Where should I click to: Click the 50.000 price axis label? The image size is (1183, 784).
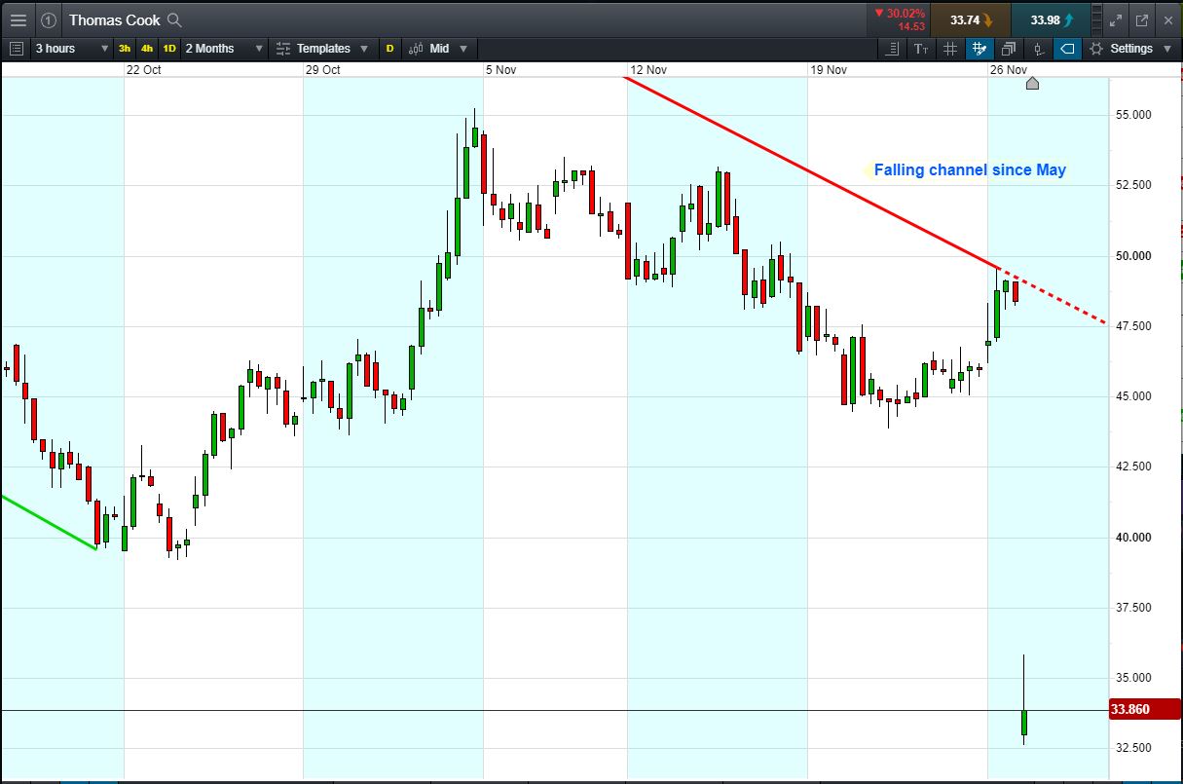pyautogui.click(x=1133, y=255)
